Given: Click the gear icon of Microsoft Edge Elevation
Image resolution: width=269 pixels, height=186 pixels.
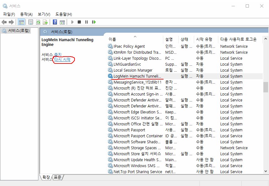Looking at the screenshot, I should pyautogui.click(x=110, y=112).
